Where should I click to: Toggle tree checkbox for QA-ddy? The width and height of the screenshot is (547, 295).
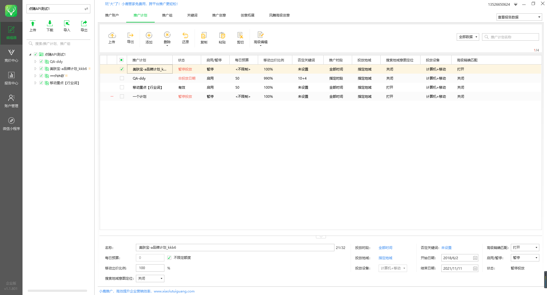(x=41, y=61)
